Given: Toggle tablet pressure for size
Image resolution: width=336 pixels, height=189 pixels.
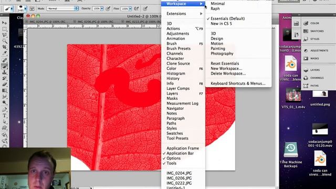Looking at the screenshot, I should (145, 8).
